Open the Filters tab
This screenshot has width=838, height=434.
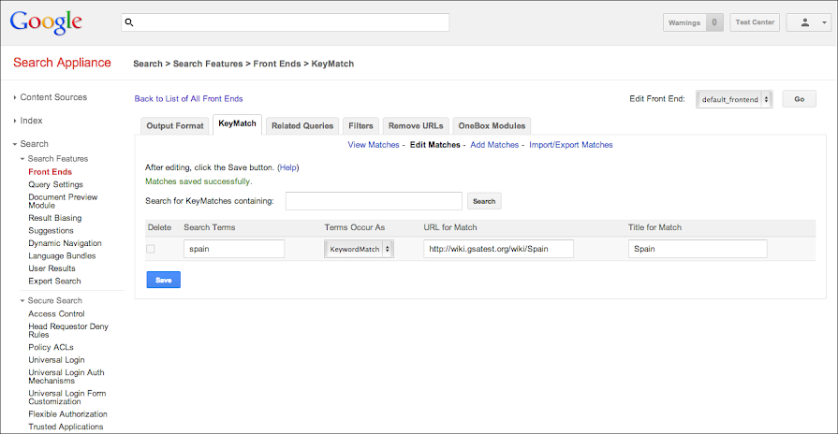coord(360,126)
